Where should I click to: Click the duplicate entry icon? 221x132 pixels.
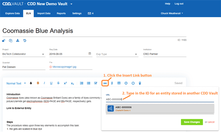11,41
